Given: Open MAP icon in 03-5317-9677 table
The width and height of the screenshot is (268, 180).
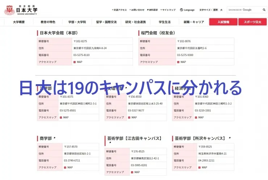Looking at the screenshot, I should [x=129, y=117].
